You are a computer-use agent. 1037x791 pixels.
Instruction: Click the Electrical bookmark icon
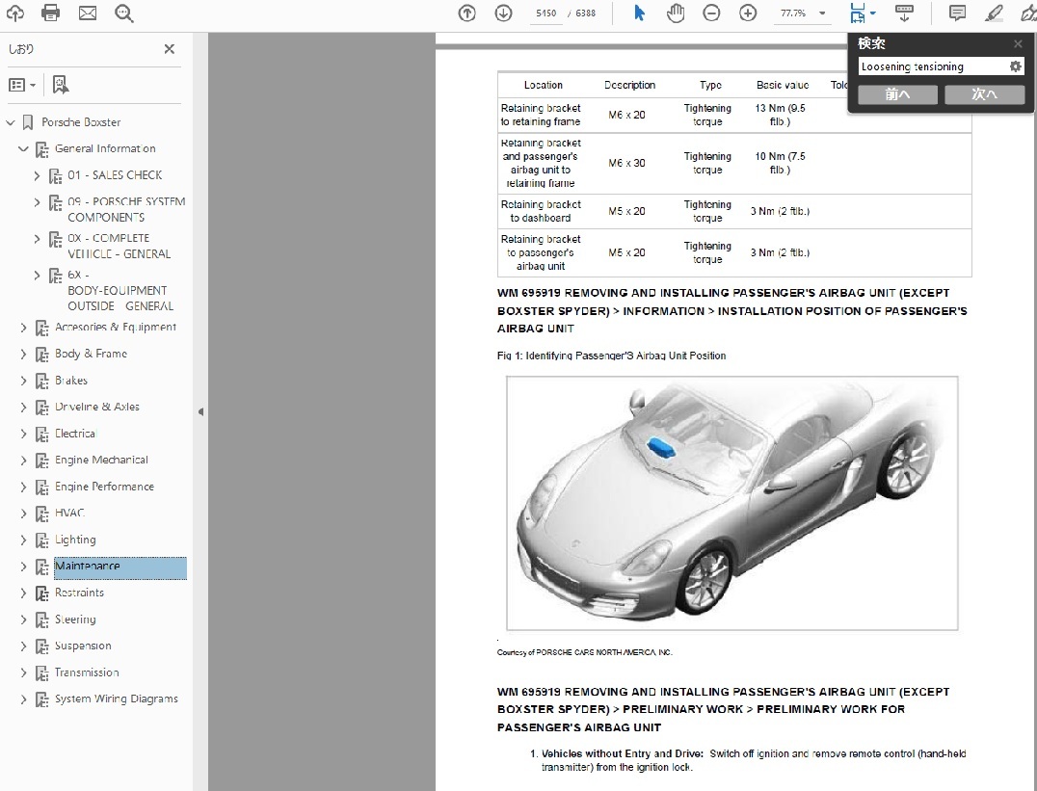tap(41, 435)
